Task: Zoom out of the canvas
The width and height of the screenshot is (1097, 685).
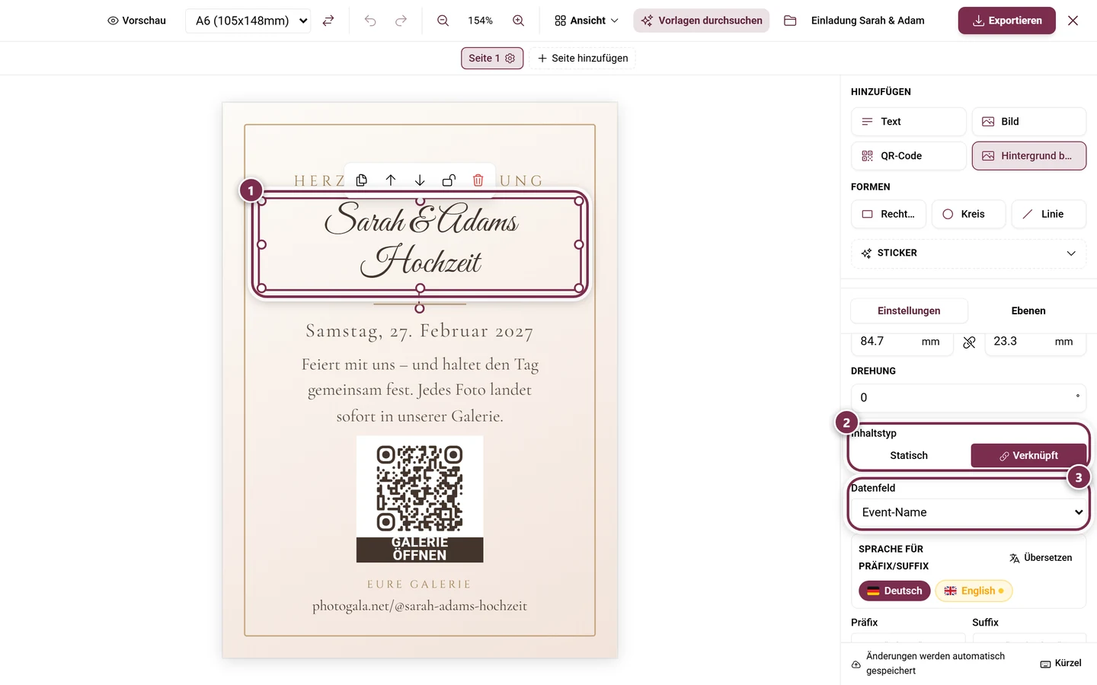Action: (x=443, y=21)
